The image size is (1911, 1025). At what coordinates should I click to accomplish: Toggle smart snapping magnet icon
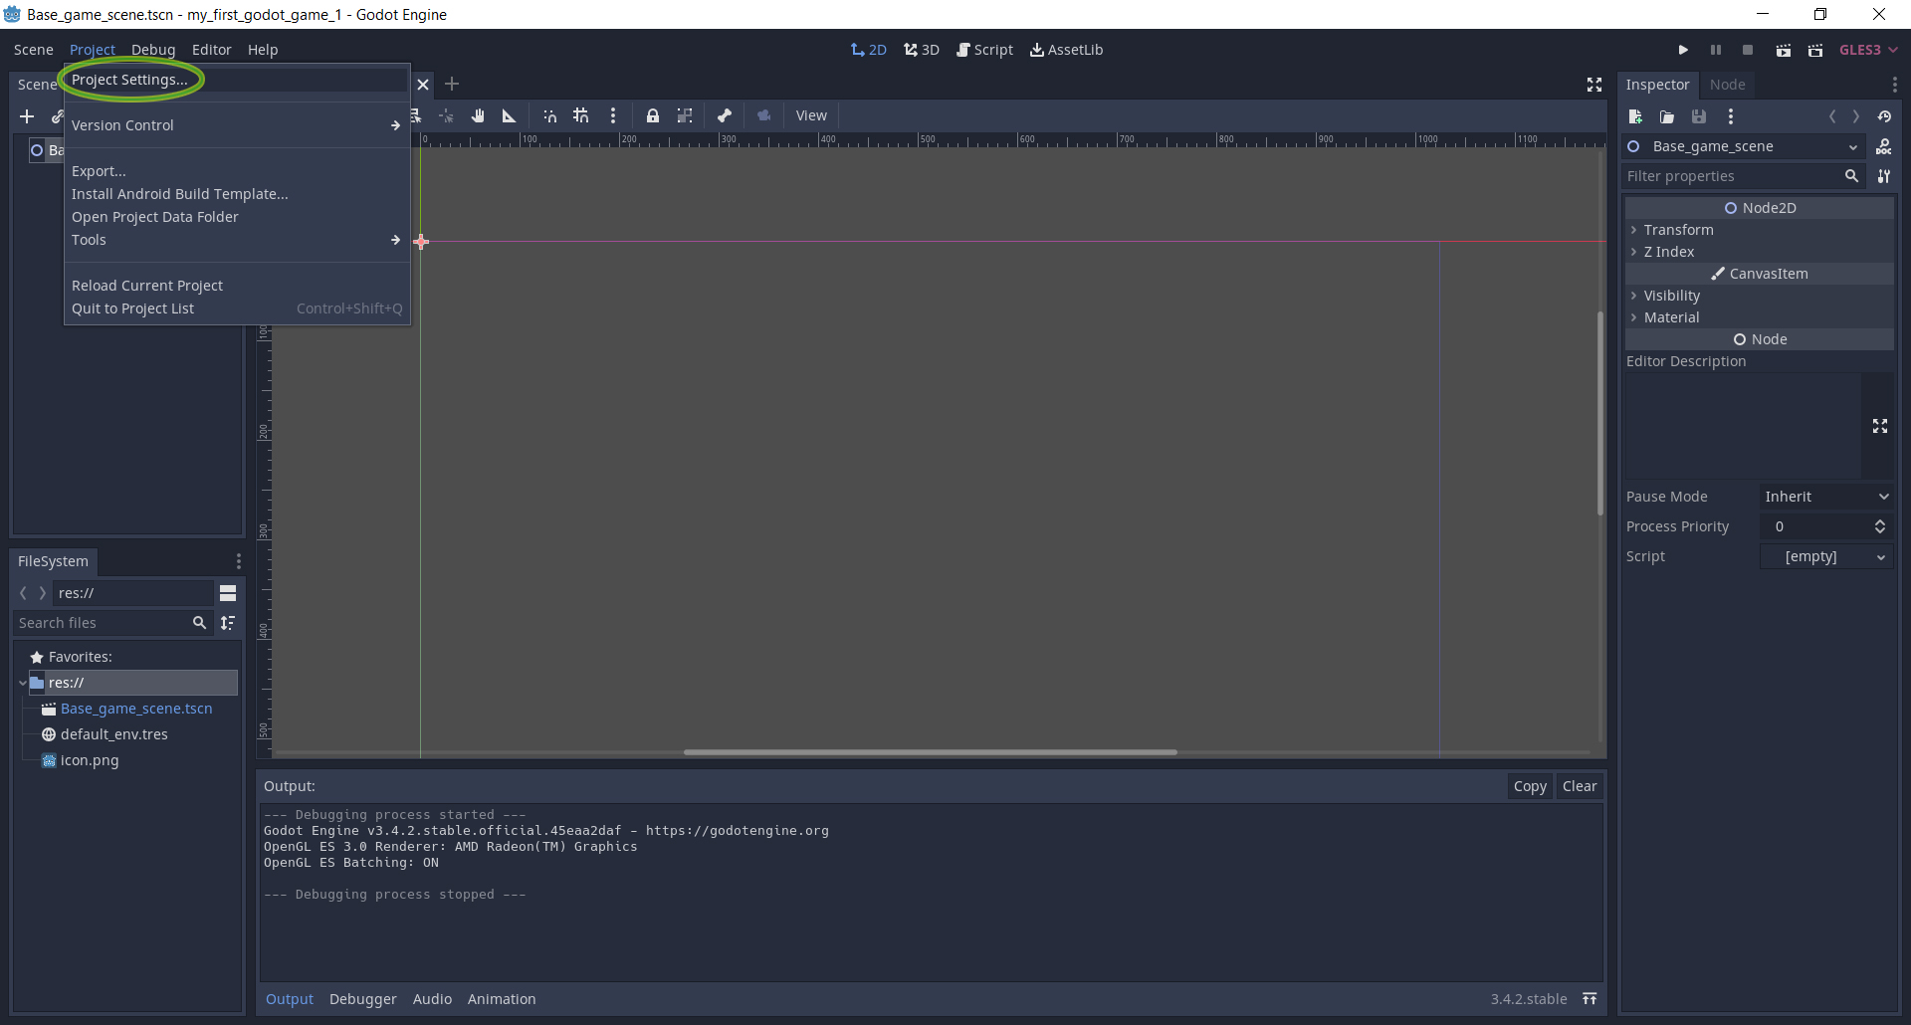click(x=549, y=115)
